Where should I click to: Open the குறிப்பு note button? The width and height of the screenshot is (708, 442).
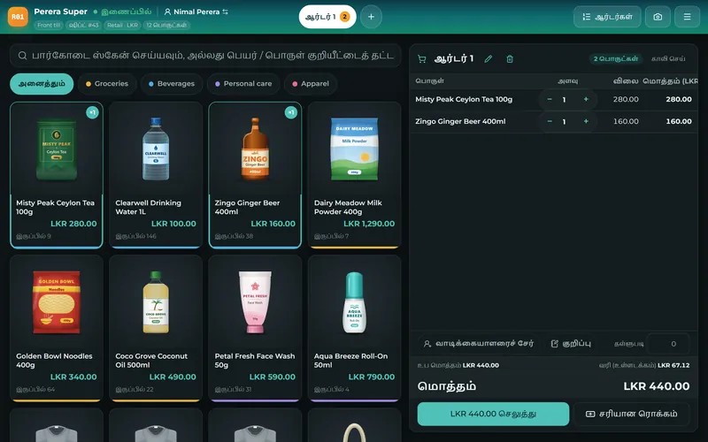[x=571, y=344]
